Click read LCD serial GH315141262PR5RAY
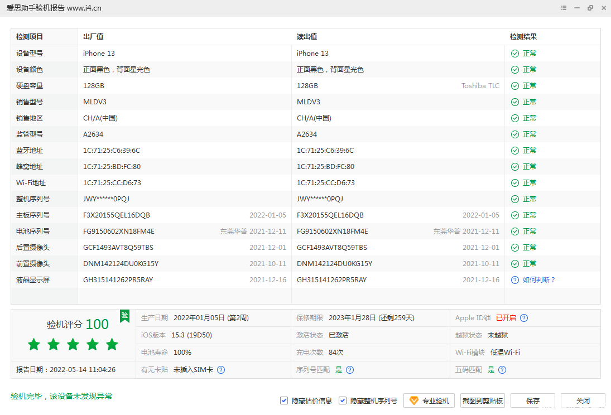This screenshot has width=611, height=415. [x=331, y=280]
